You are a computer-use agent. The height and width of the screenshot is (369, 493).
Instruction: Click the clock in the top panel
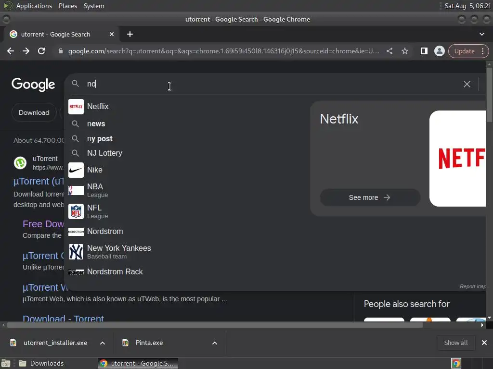(467, 6)
